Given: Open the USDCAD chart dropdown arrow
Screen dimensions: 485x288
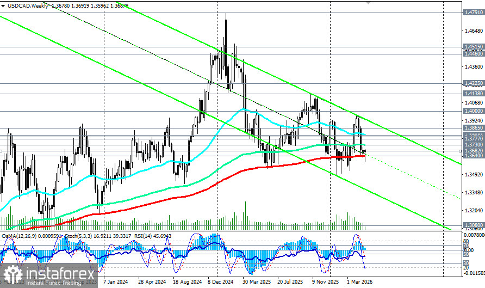Looking at the screenshot, I should click(3, 5).
